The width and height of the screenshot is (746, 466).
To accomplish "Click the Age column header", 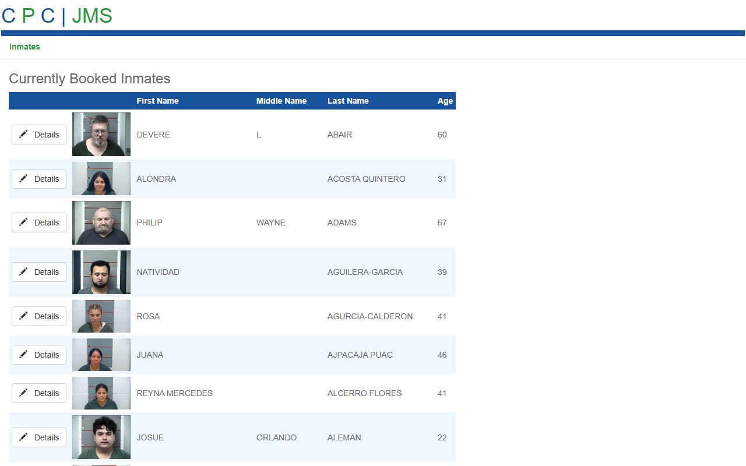I will 445,101.
